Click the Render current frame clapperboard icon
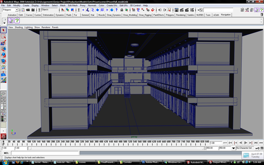264x165 pixels. coord(182,10)
